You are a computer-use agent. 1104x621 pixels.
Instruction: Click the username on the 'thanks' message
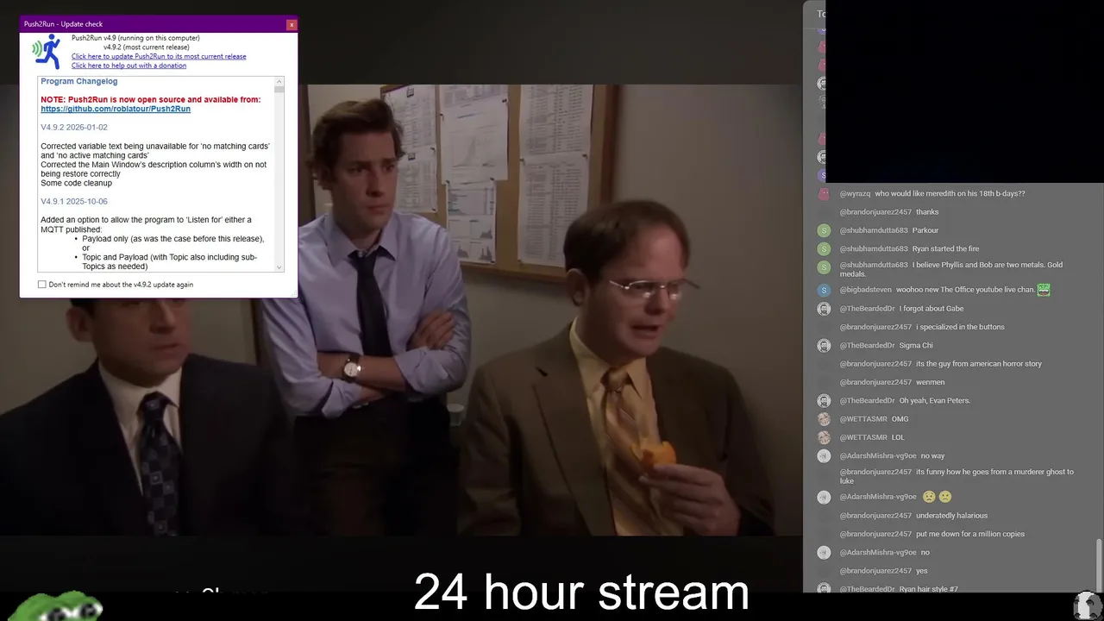875,212
